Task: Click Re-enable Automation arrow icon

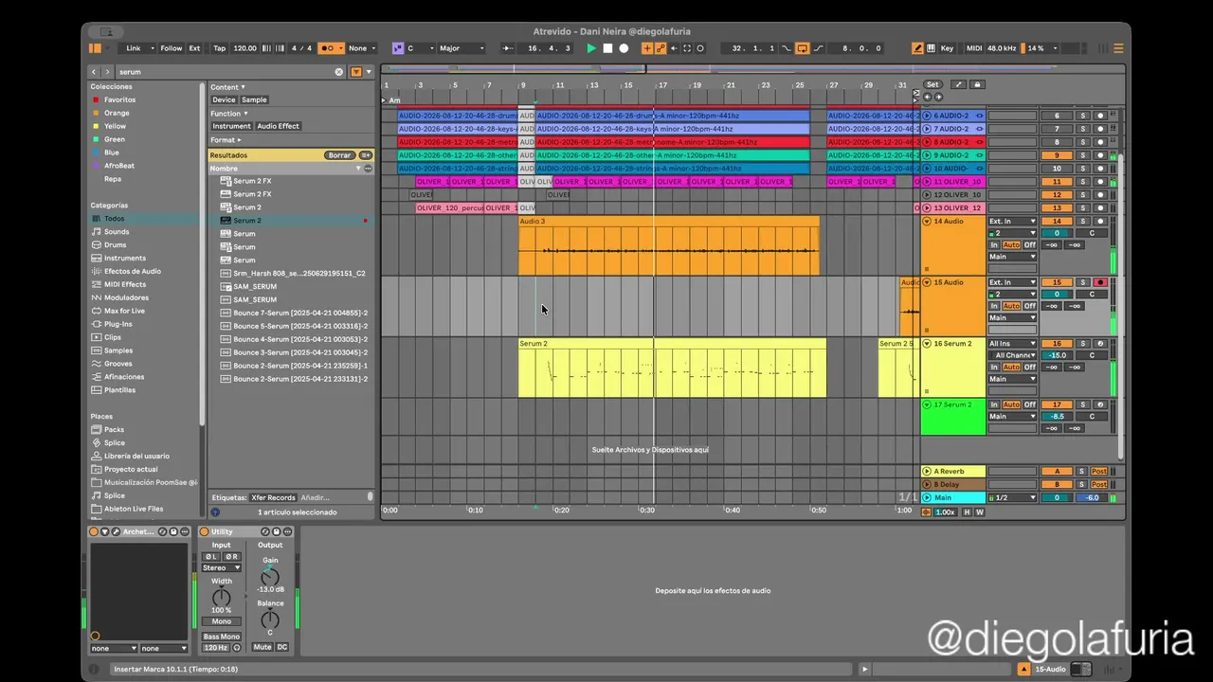Action: tap(674, 48)
